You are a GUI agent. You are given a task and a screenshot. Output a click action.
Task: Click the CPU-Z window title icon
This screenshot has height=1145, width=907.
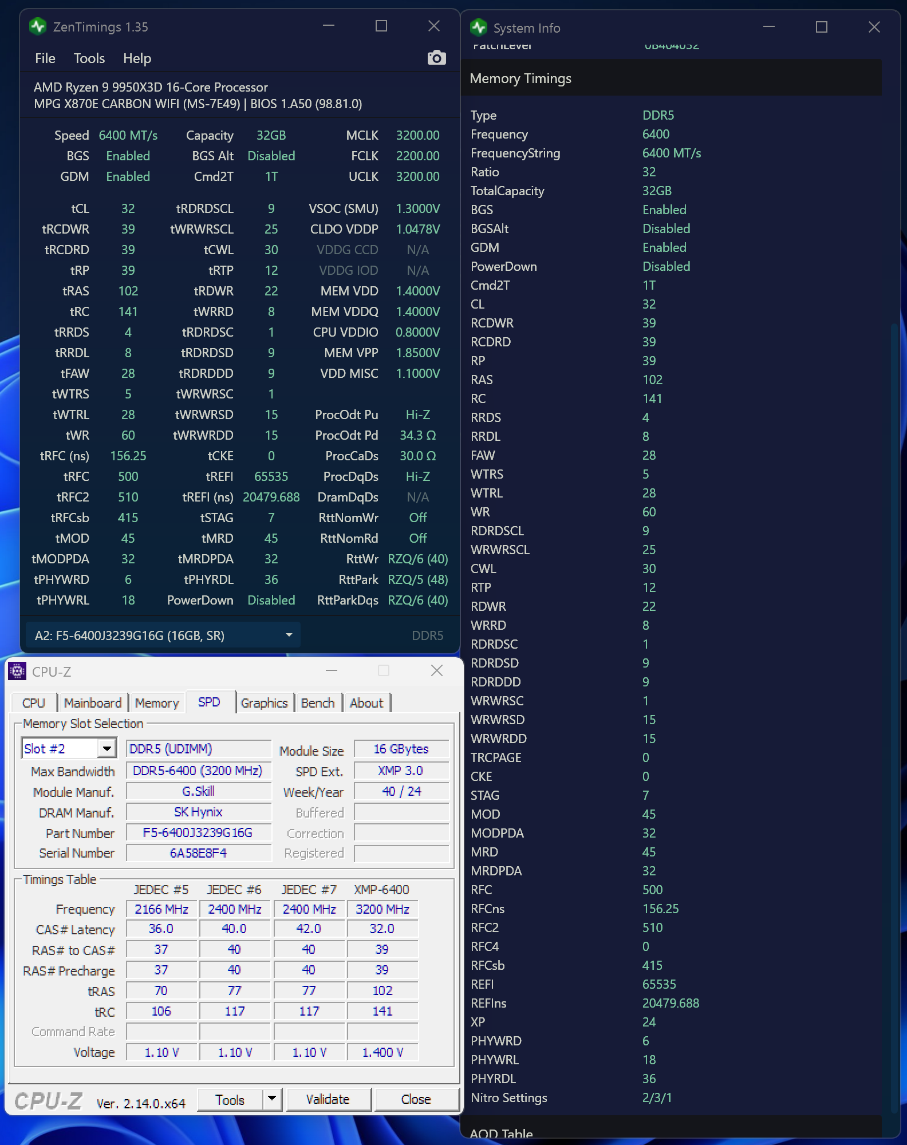click(17, 671)
